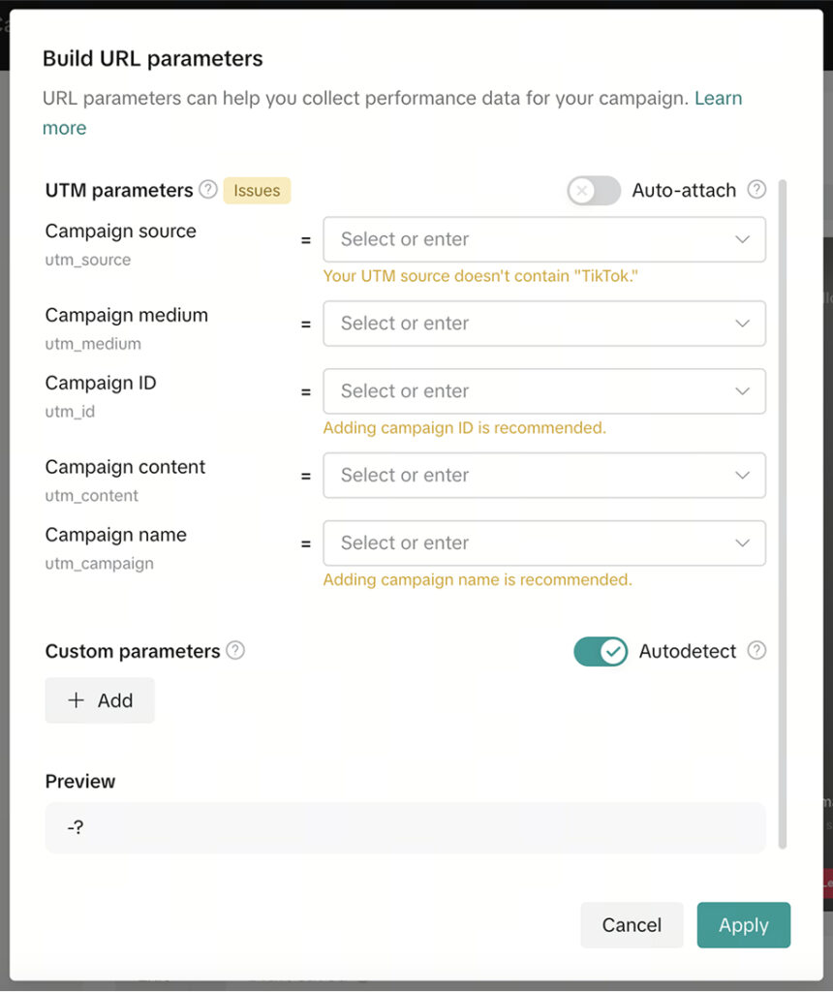Focus the Campaign source text field
This screenshot has height=992, width=833.
click(523, 239)
